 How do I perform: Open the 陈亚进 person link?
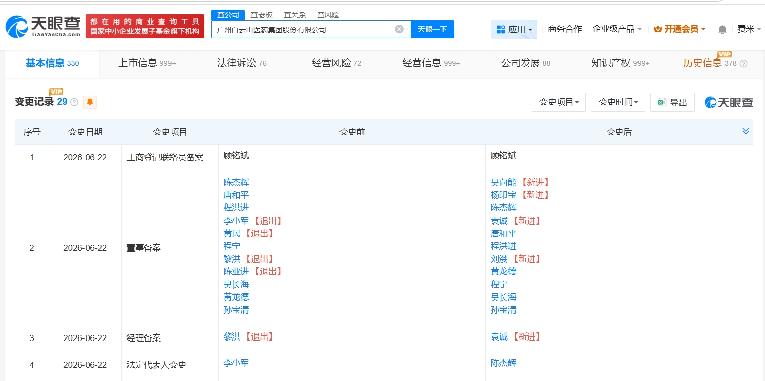(236, 271)
